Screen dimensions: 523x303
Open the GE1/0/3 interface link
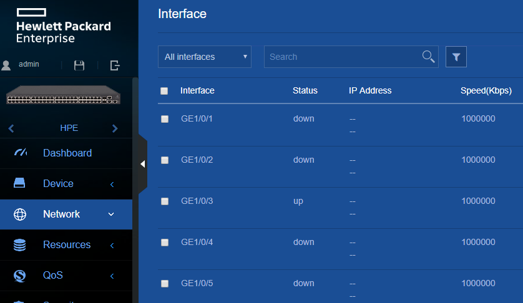[197, 201]
